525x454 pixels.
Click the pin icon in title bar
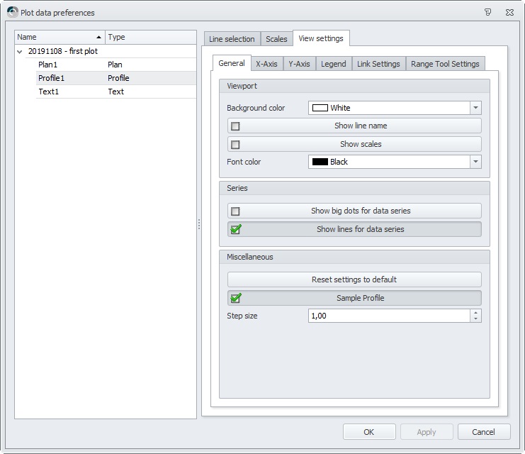click(x=488, y=12)
